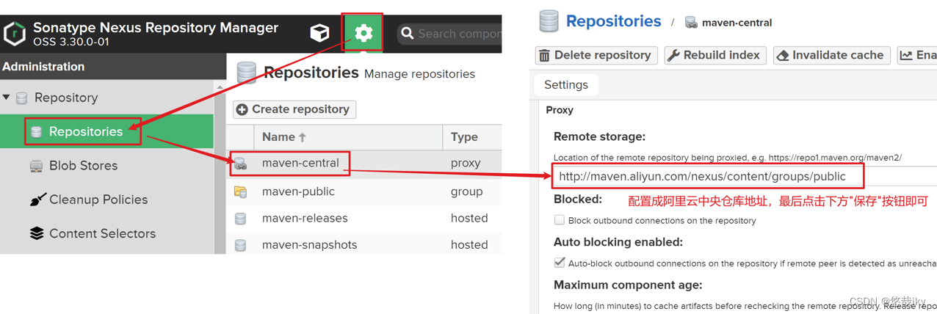Click the Content Selectors layers icon
Screen dimensions: 937x314
[x=37, y=233]
